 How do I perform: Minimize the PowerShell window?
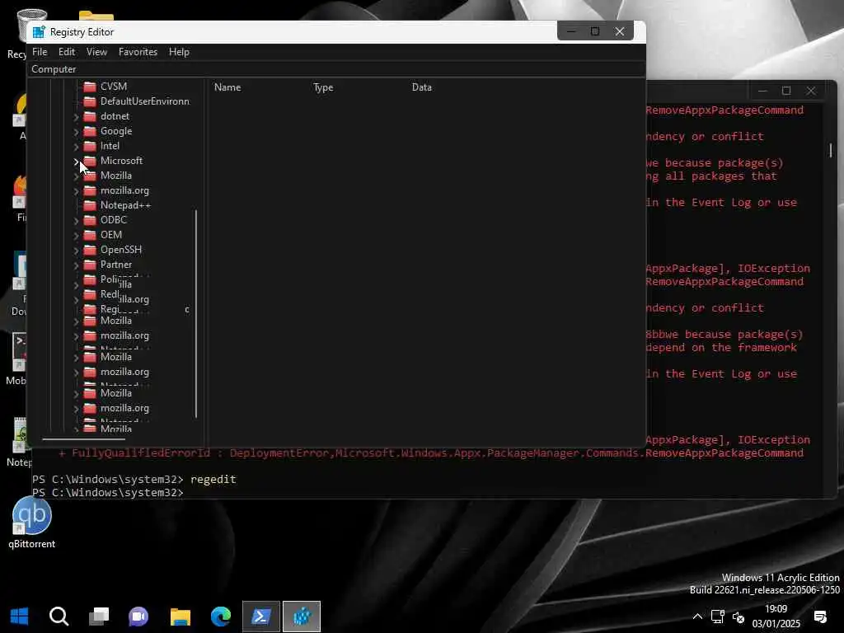coord(762,91)
